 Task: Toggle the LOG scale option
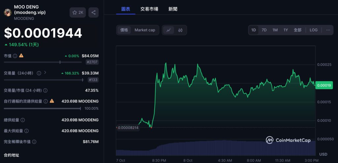coord(314,30)
